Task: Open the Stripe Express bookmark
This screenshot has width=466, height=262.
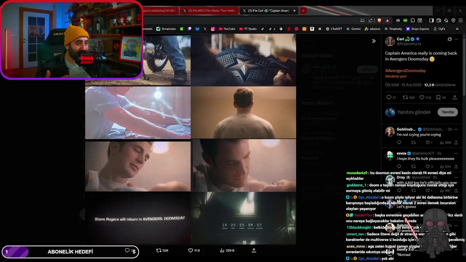Action: tap(418, 29)
